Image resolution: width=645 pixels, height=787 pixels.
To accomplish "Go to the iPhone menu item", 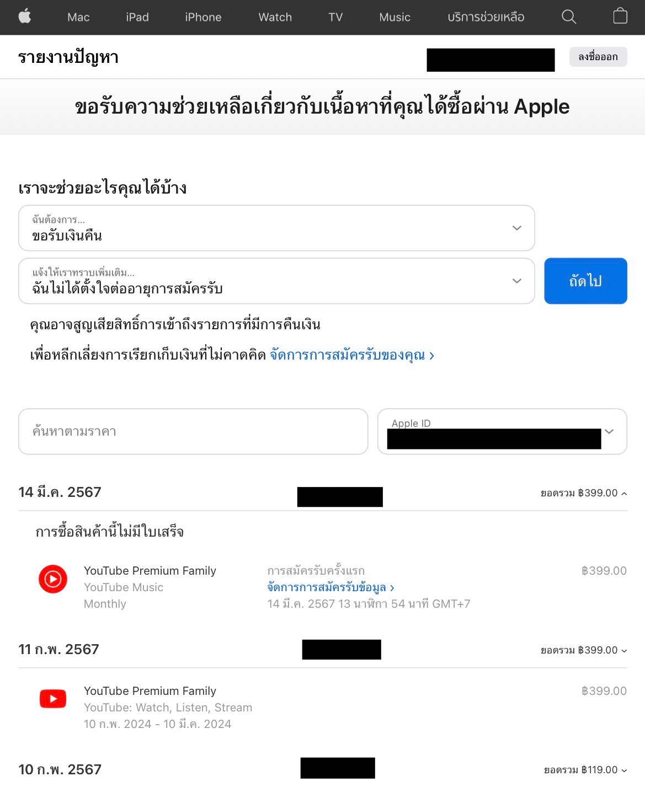I will click(x=203, y=17).
